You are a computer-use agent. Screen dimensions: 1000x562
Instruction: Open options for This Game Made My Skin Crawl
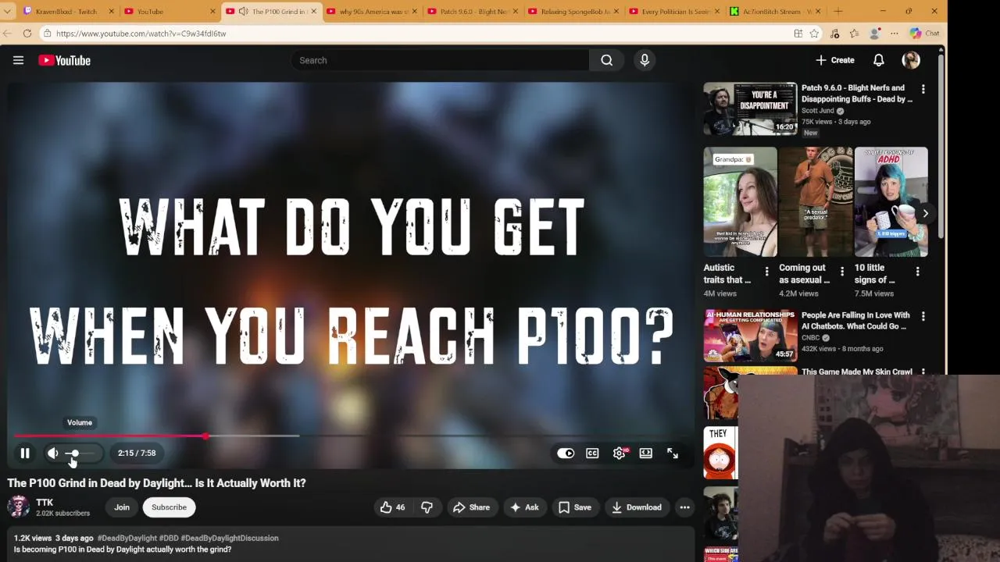click(x=923, y=373)
